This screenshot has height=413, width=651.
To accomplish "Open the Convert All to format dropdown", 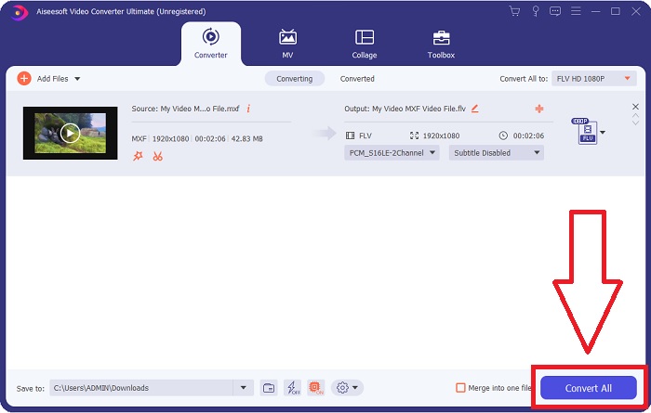I will coord(594,79).
